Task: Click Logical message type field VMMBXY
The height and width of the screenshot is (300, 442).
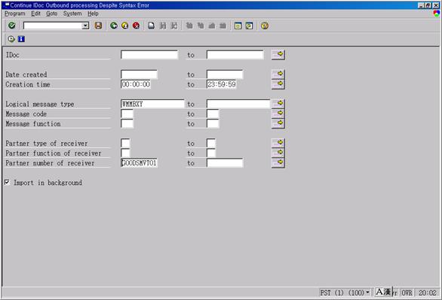Action: (x=152, y=104)
